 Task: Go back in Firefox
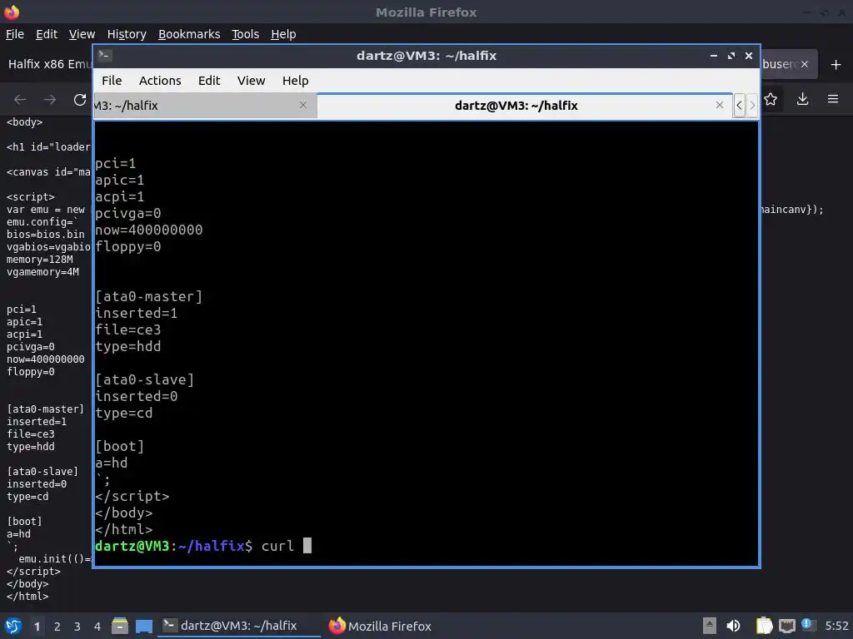(x=20, y=100)
